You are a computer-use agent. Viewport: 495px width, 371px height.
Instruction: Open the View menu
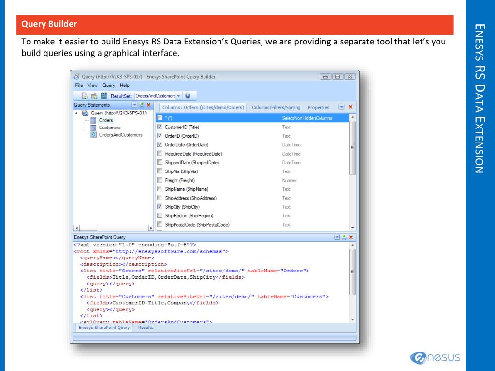(92, 85)
